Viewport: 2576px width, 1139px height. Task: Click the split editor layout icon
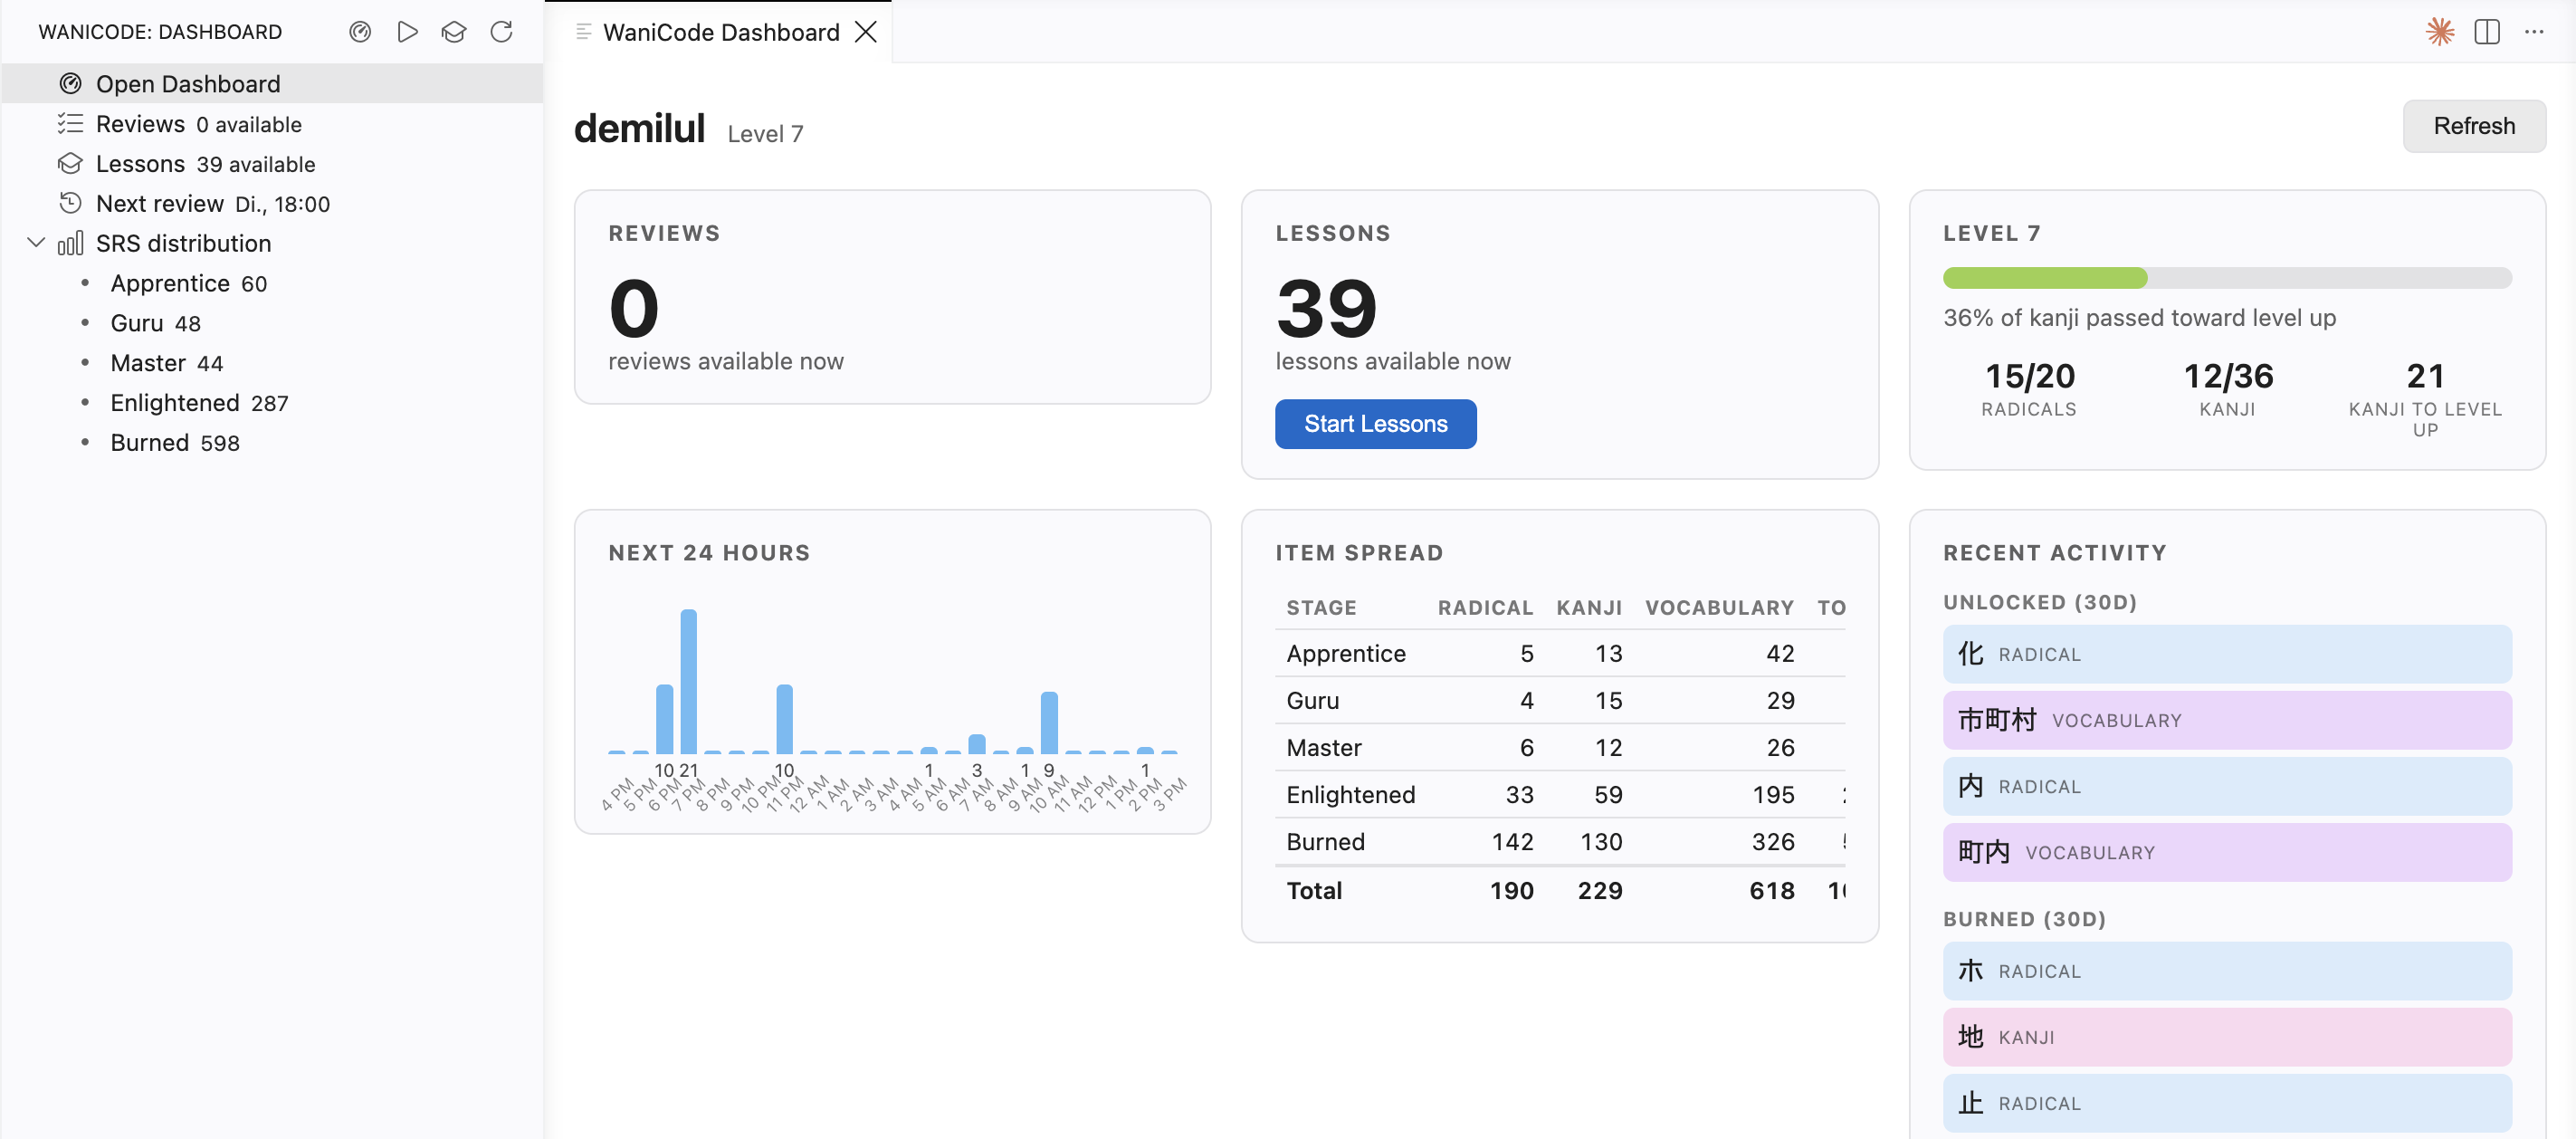[x=2487, y=32]
